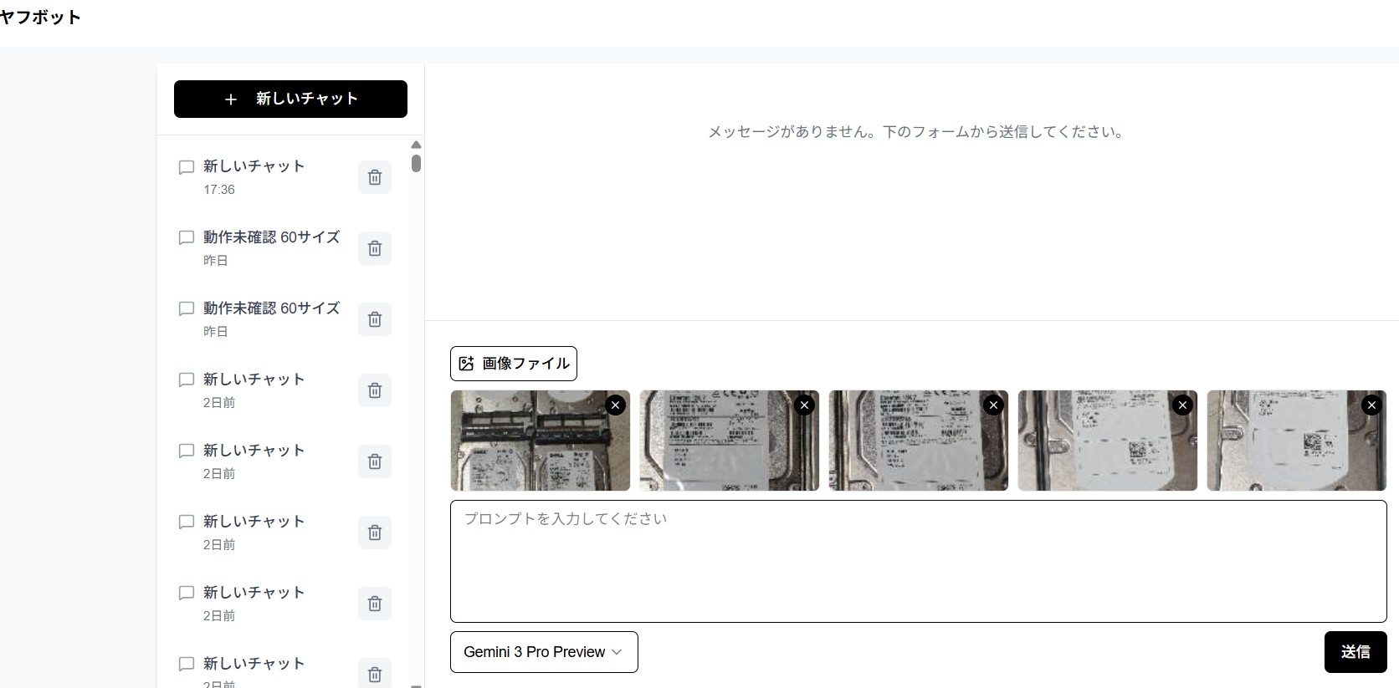
Task: Remove the third attached image thumbnail
Action: 994,405
